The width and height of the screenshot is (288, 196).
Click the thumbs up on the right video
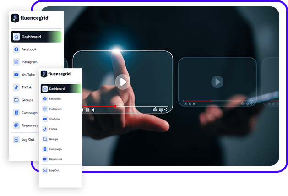coord(243,103)
